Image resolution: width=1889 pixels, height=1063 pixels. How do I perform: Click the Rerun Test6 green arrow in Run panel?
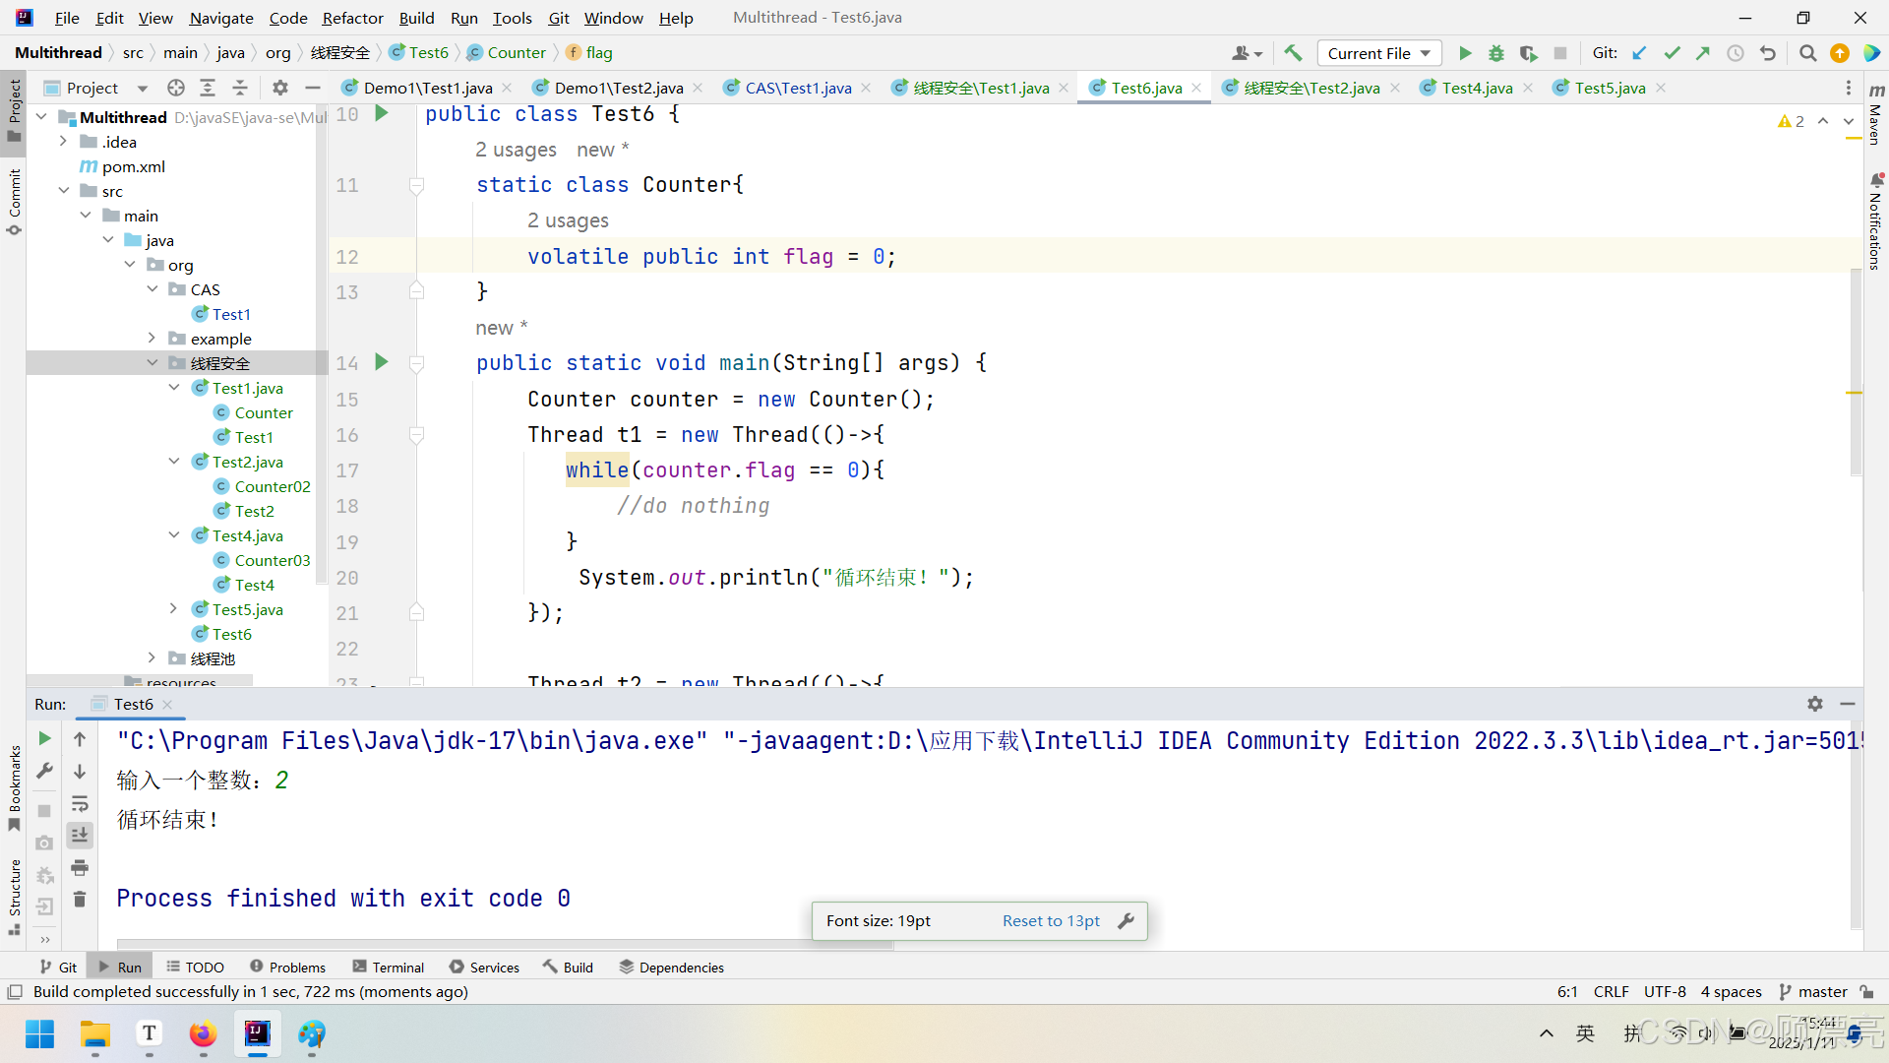pos(44,738)
